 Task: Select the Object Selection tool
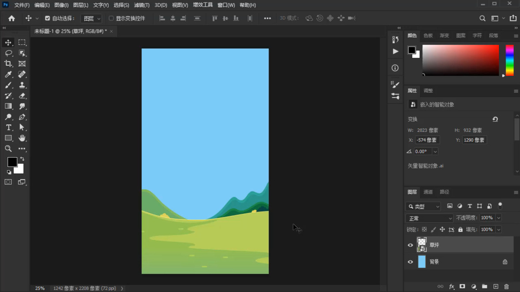(22, 53)
